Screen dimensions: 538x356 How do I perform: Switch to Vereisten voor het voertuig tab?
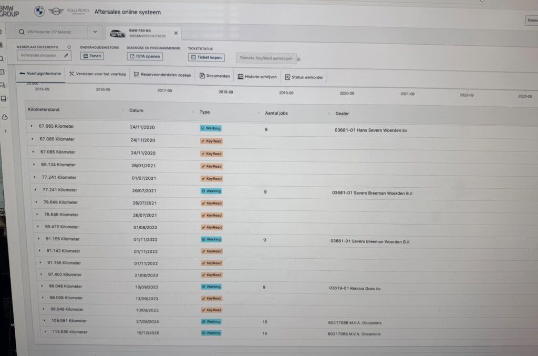[x=98, y=75]
